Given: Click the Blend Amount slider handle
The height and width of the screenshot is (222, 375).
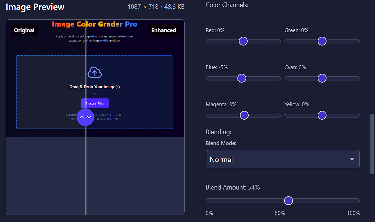Looking at the screenshot, I should pyautogui.click(x=289, y=201).
